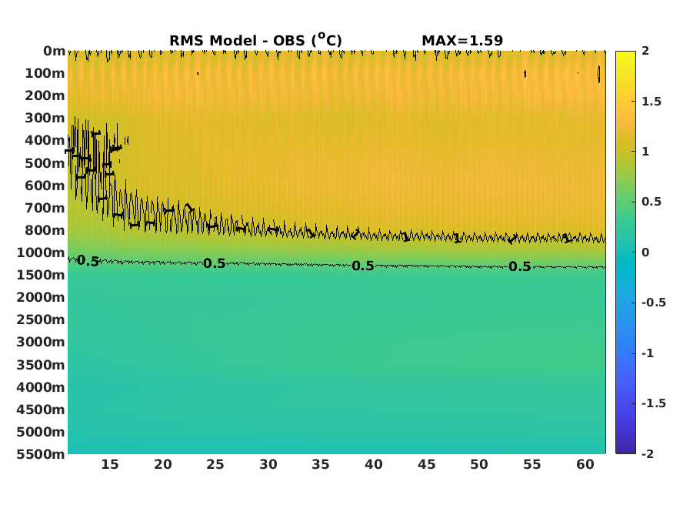Select the colorbar tick label "-0.5"
This screenshot has width=673, height=505.
click(x=654, y=303)
